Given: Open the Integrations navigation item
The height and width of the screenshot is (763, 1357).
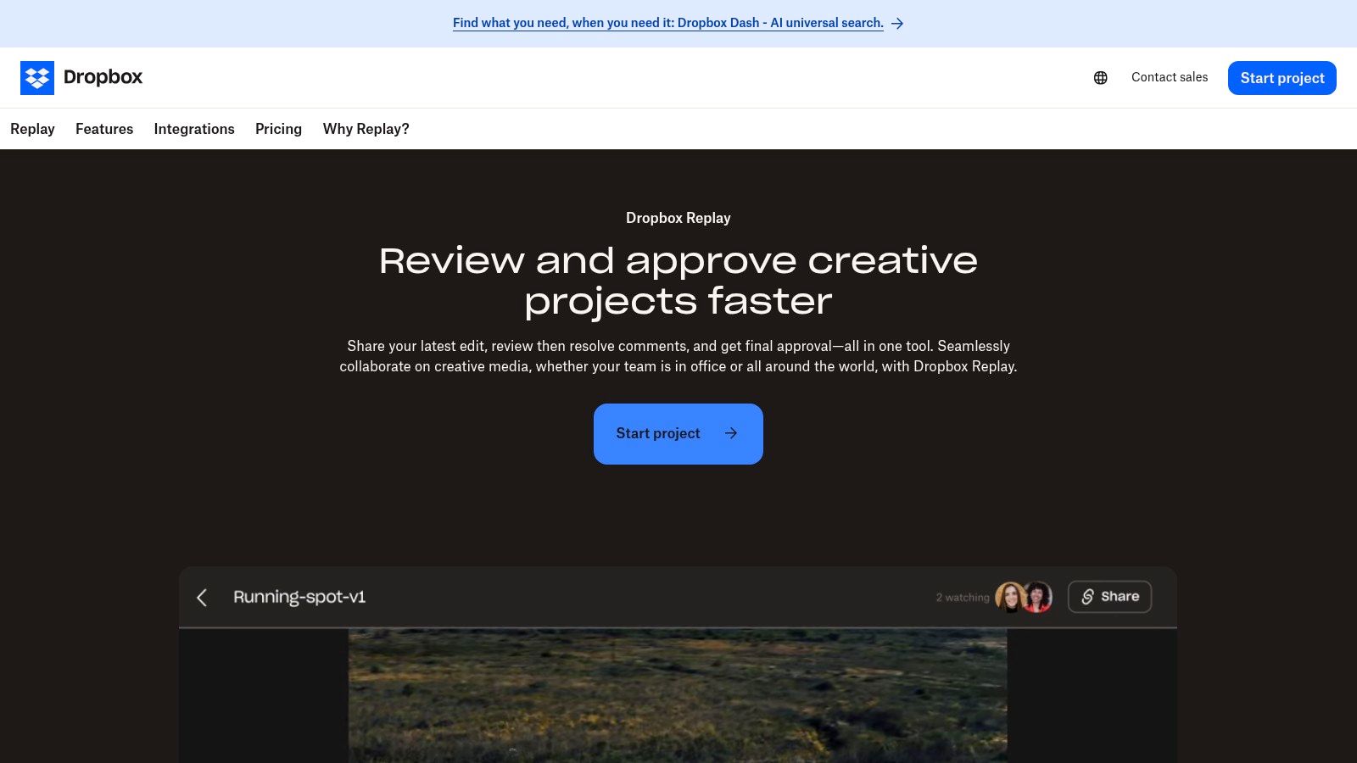Looking at the screenshot, I should coord(194,129).
